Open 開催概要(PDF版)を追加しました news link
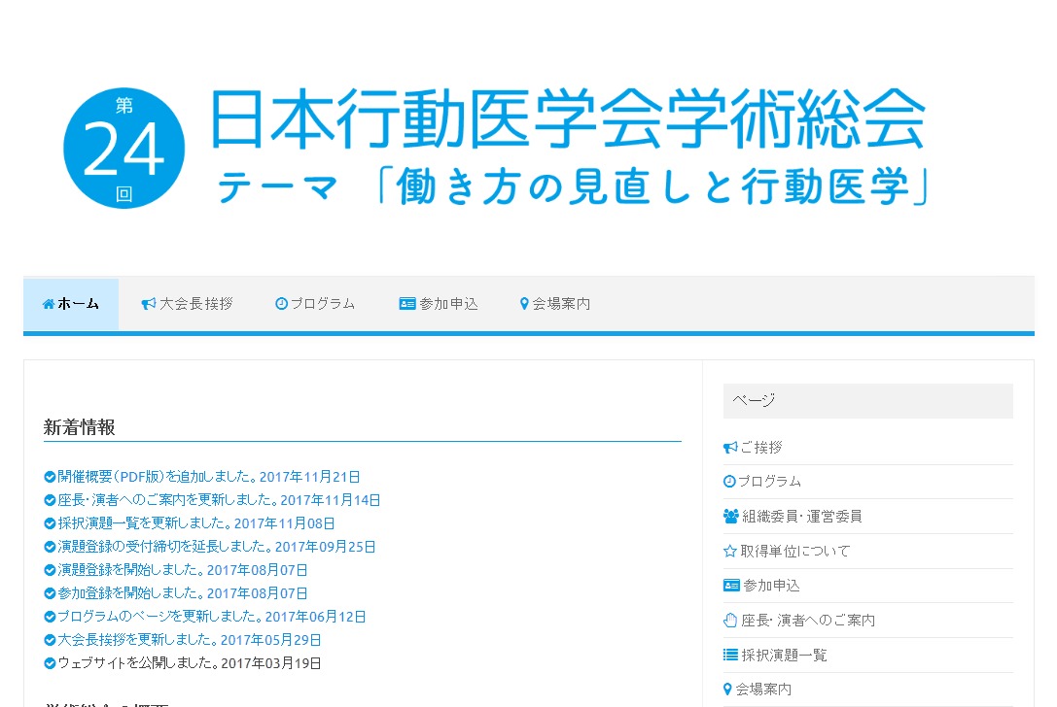The width and height of the screenshot is (1057, 707). [x=208, y=477]
